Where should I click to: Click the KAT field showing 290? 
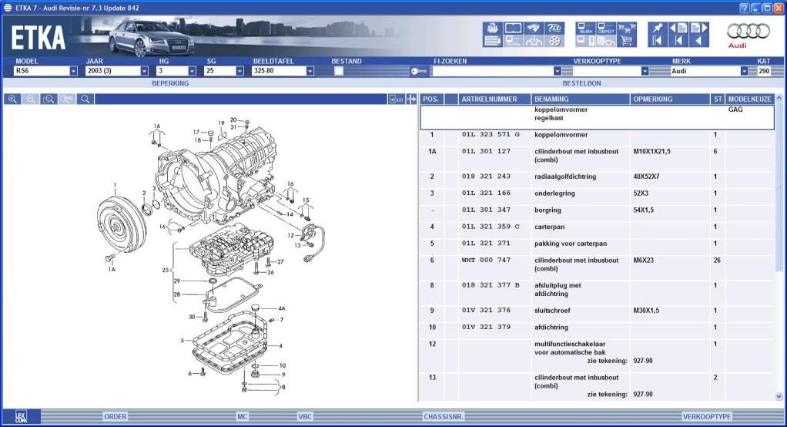tap(764, 72)
